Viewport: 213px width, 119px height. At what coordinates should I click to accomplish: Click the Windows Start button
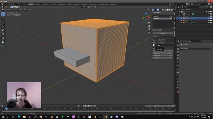[3, 117]
